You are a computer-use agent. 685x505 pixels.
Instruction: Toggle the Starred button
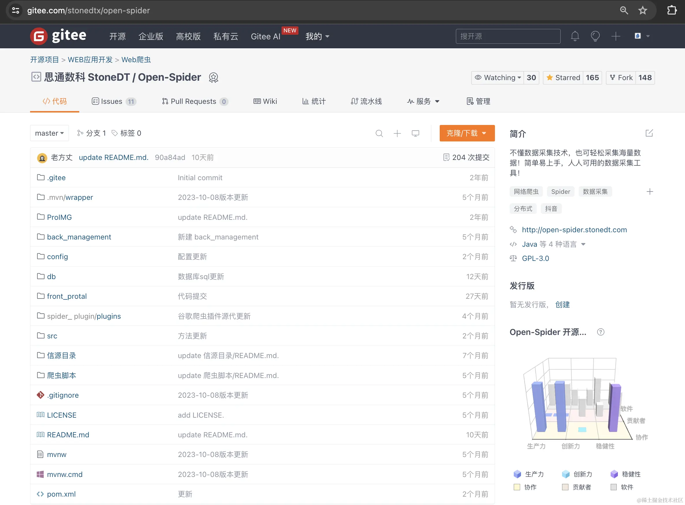point(563,78)
